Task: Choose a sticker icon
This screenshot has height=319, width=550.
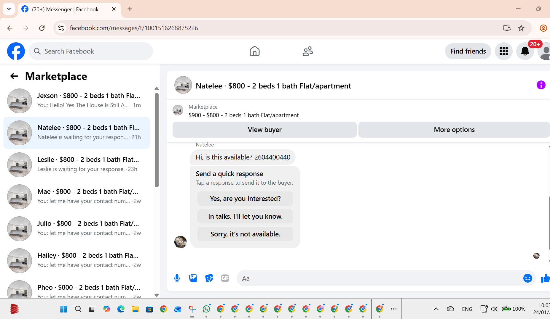Action: click(209, 278)
